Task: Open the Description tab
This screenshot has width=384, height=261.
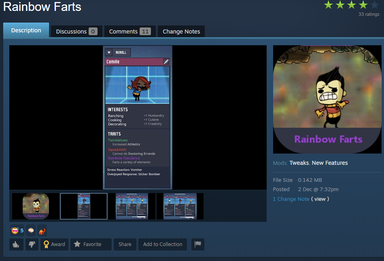Action: coord(26,30)
